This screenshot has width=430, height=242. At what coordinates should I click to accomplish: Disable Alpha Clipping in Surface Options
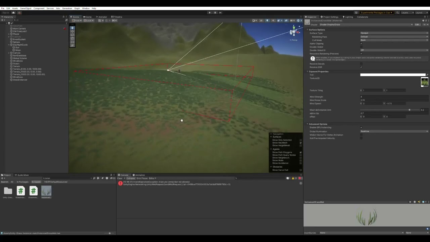[361, 43]
